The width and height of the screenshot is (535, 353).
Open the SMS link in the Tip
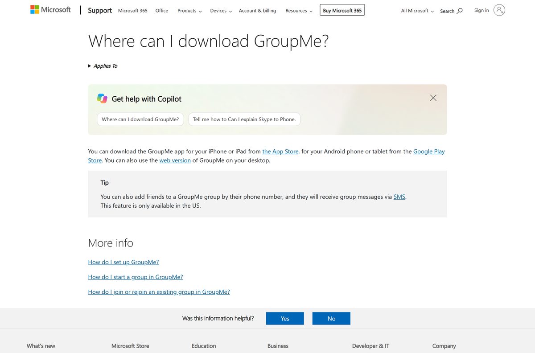click(399, 197)
